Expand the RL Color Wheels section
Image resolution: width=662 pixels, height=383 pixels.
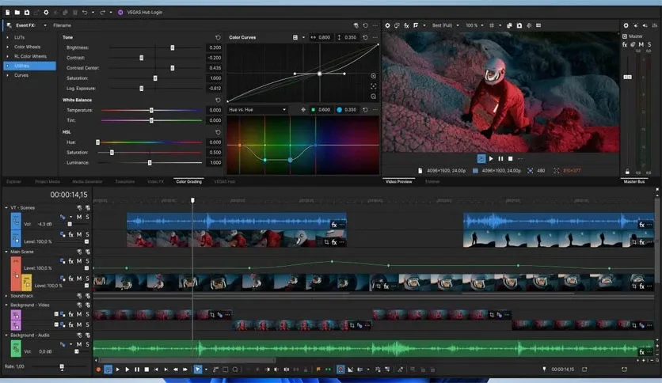click(8, 56)
